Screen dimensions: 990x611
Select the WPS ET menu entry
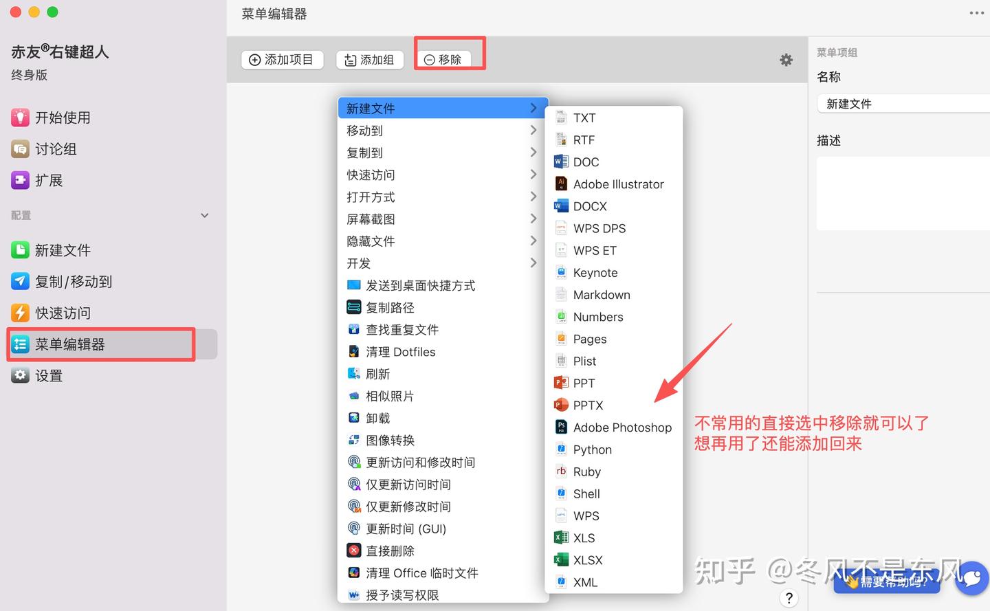pos(614,251)
